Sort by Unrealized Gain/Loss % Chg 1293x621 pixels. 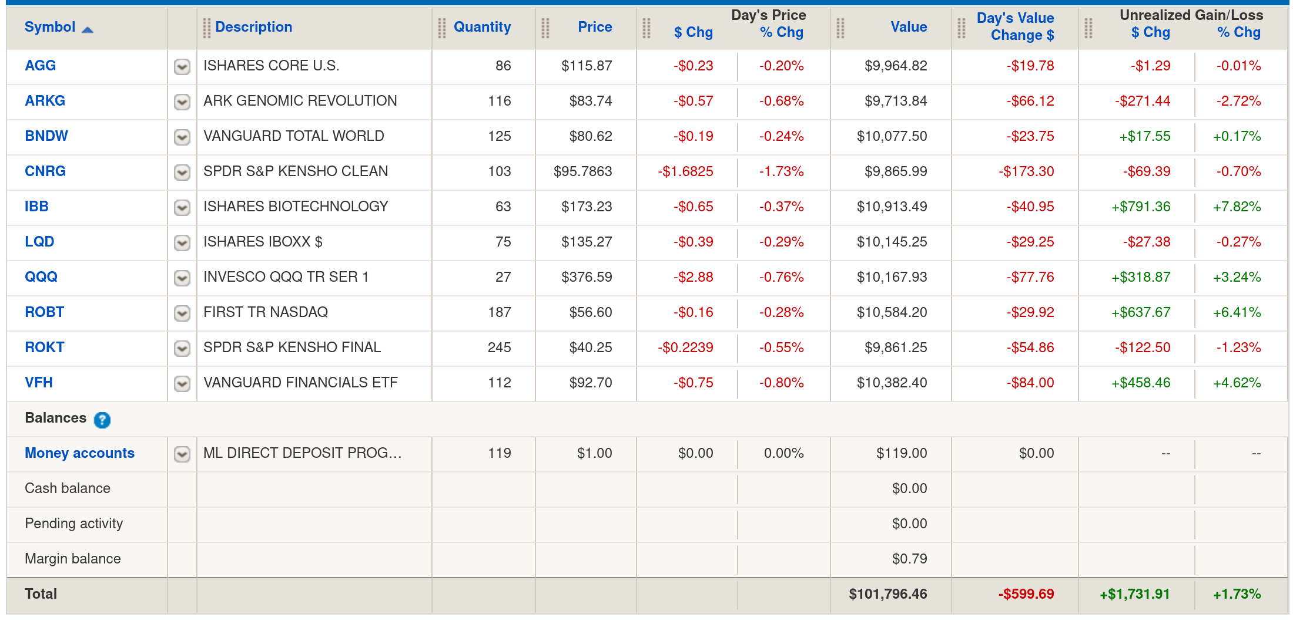point(1238,33)
